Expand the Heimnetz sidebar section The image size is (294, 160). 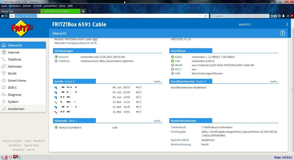pyautogui.click(x=23, y=66)
